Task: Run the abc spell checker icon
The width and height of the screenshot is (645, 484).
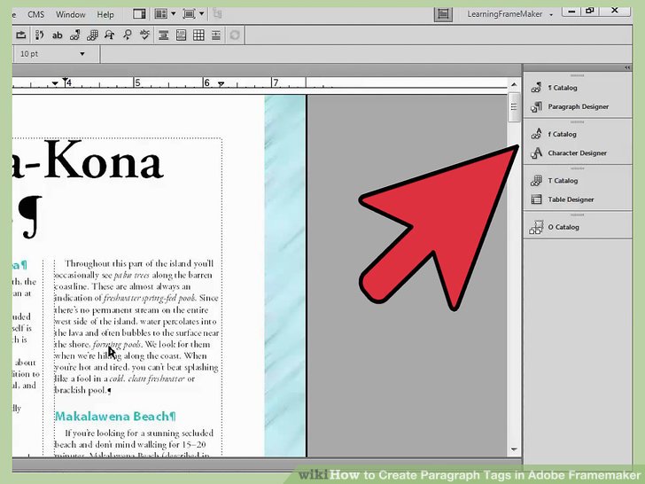Action: pos(144,35)
